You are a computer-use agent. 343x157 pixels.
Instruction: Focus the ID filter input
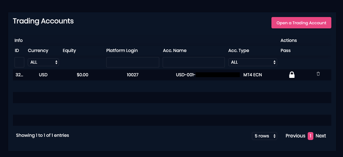coord(20,62)
